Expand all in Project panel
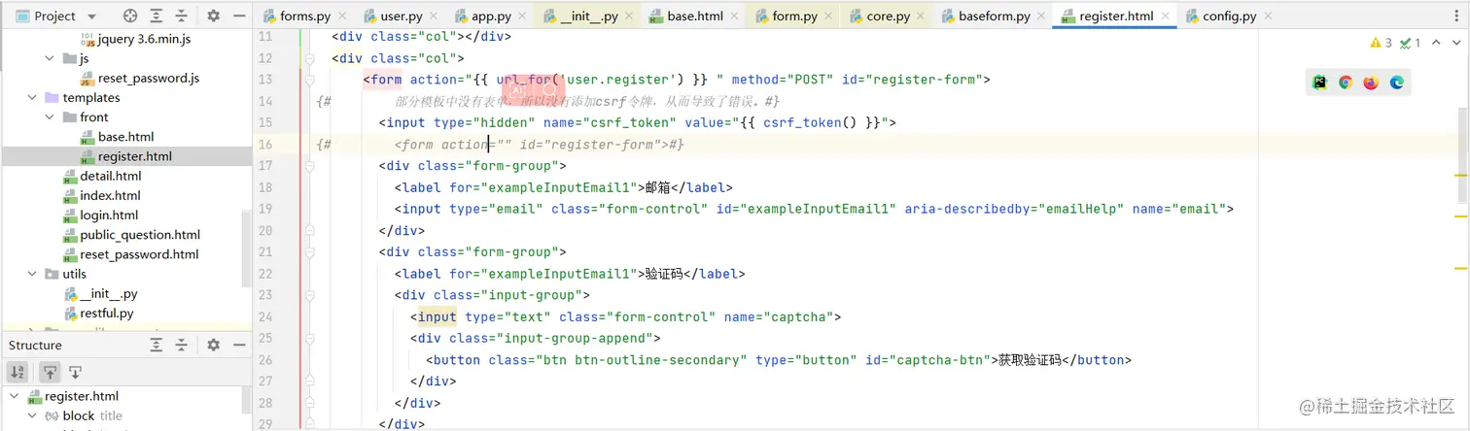Viewport: 1470px width, 431px height. (156, 17)
